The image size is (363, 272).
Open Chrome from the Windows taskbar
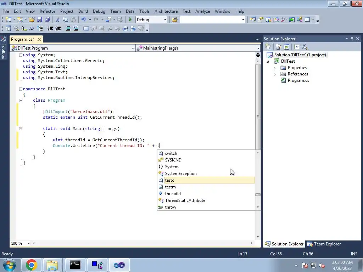32,265
